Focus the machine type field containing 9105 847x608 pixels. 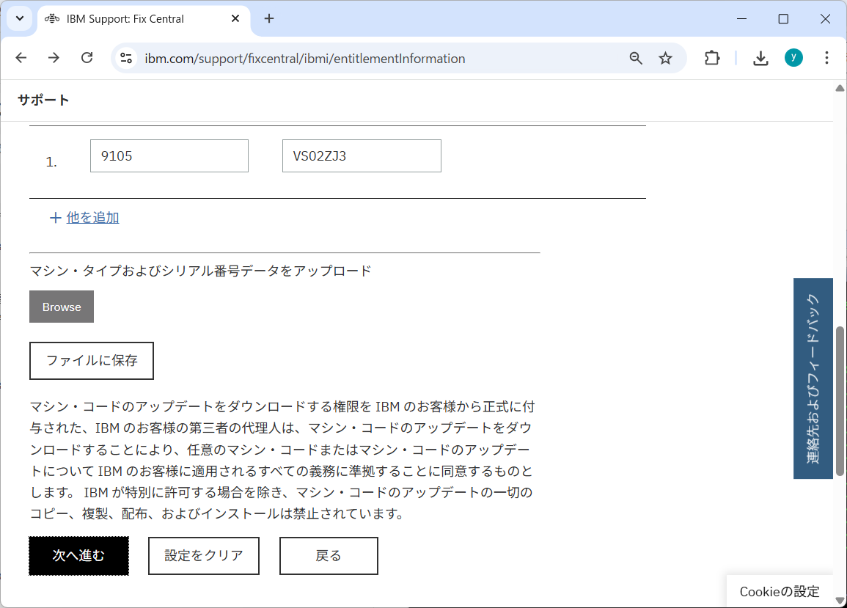[169, 155]
